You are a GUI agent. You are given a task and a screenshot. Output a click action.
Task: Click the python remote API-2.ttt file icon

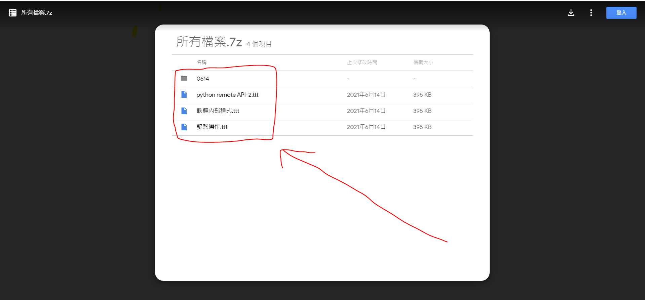[184, 94]
